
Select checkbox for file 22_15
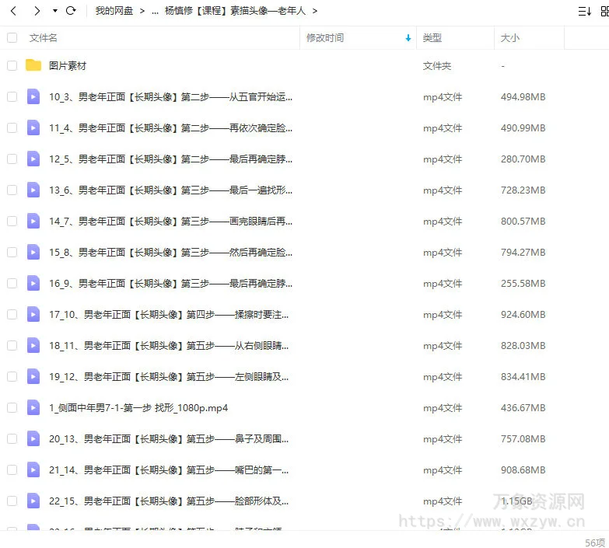pos(12,501)
